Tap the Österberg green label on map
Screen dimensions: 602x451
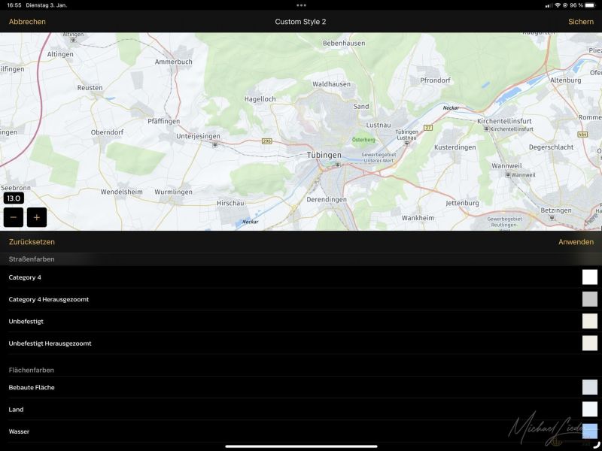click(x=363, y=140)
